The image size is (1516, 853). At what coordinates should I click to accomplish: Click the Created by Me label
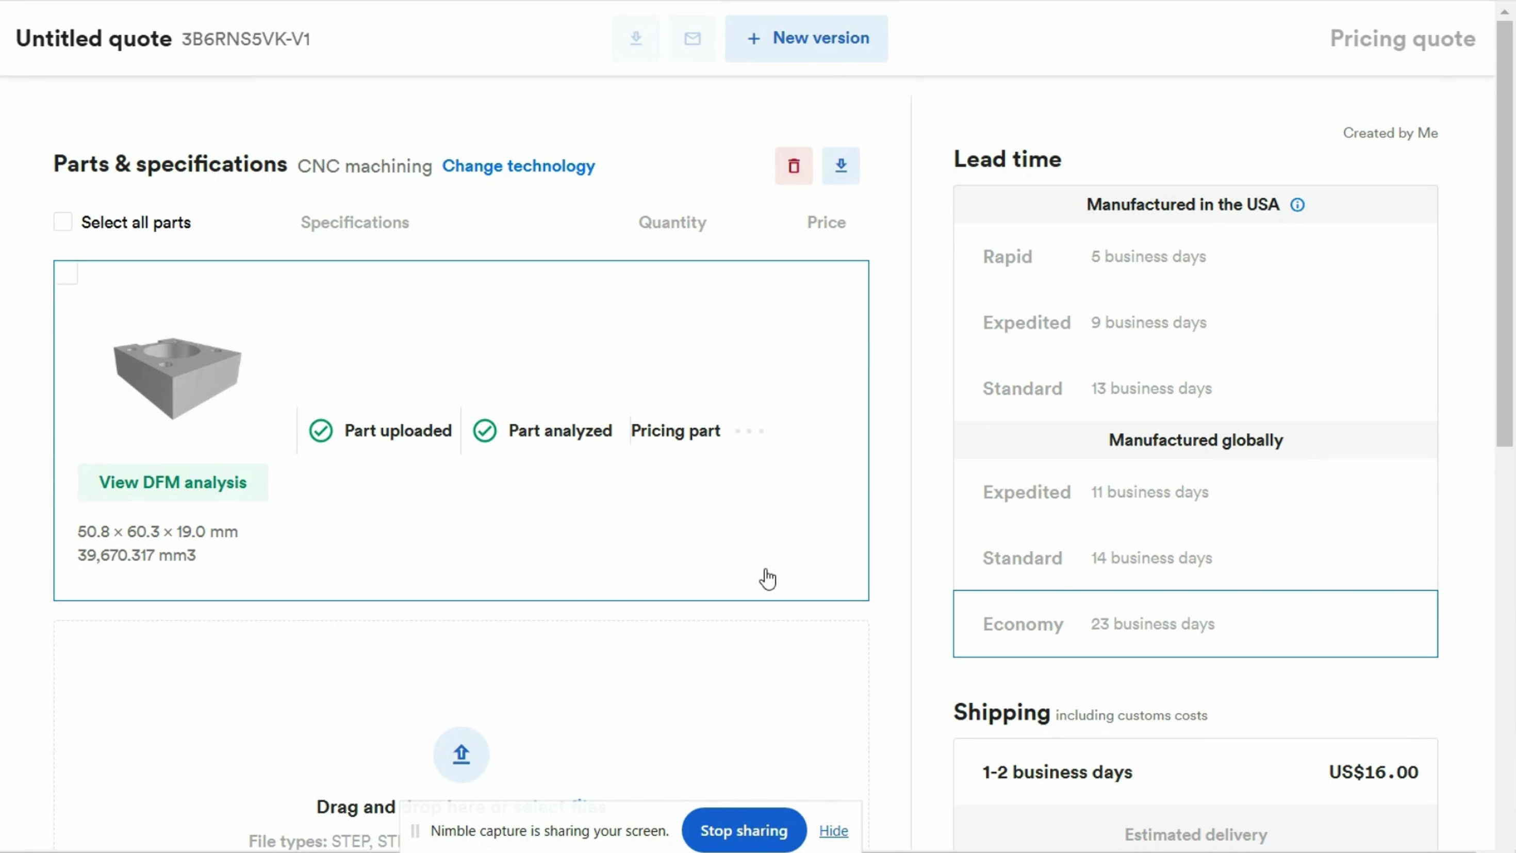pyautogui.click(x=1390, y=133)
